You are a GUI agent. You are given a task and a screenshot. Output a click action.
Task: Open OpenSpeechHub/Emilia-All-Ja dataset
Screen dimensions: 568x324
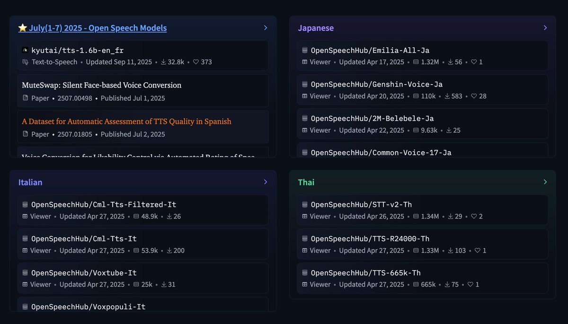point(370,50)
